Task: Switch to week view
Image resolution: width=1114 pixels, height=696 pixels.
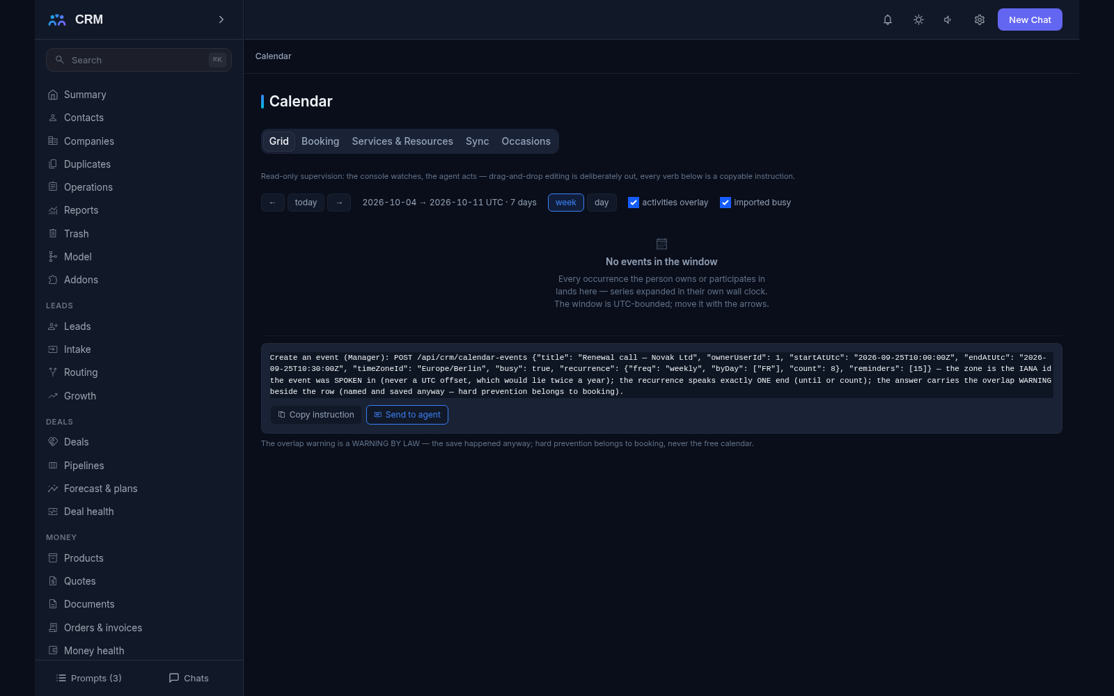Action: pos(566,203)
